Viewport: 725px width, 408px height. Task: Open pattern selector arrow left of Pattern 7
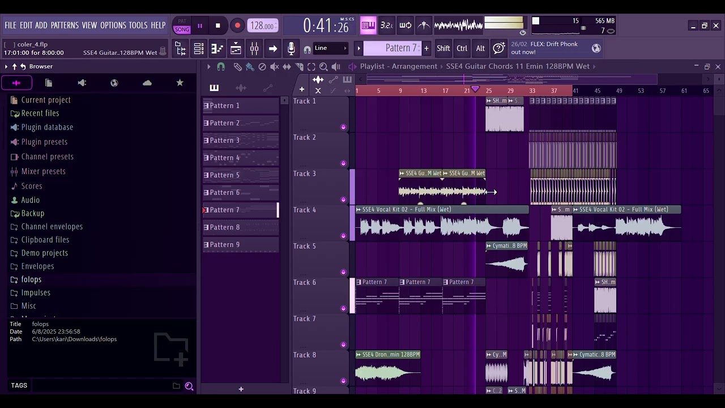[359, 49]
